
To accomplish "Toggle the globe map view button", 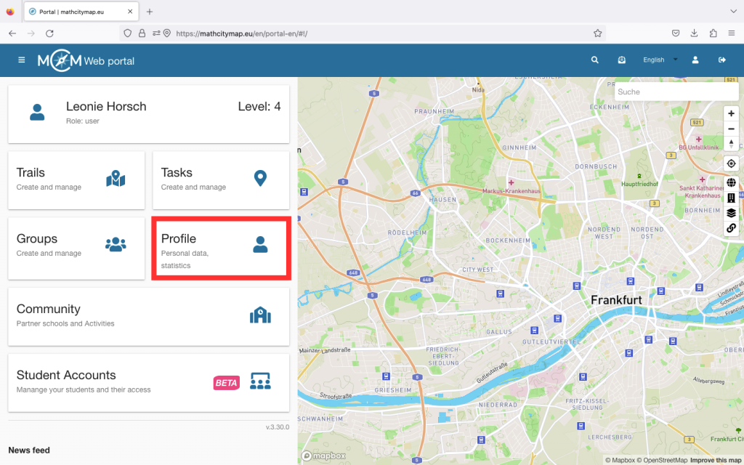I will point(731,183).
